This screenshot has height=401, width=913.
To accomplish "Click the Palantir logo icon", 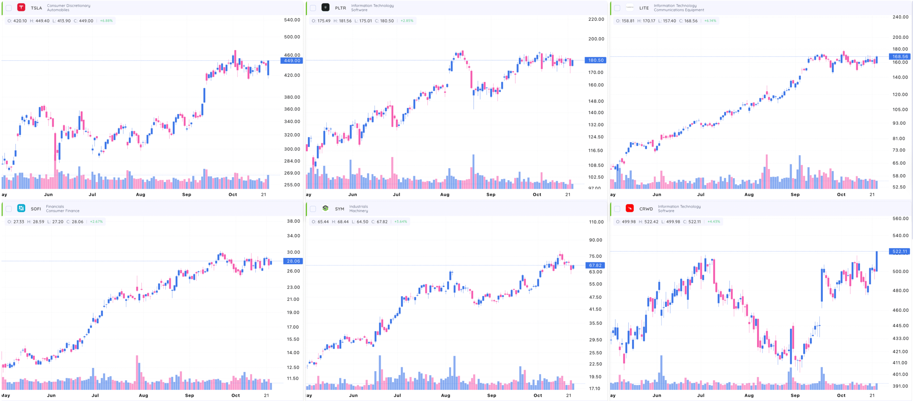I will pyautogui.click(x=325, y=7).
